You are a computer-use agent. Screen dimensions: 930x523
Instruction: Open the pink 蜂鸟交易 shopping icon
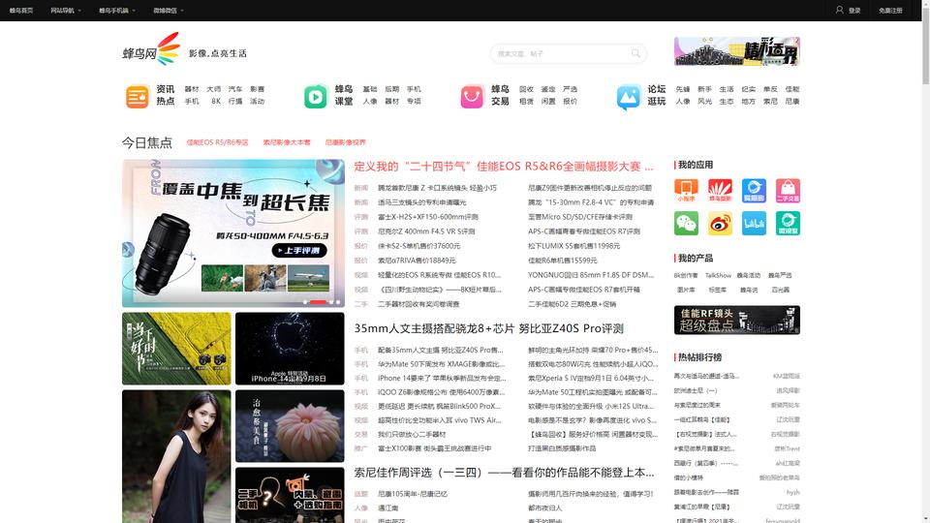click(472, 97)
